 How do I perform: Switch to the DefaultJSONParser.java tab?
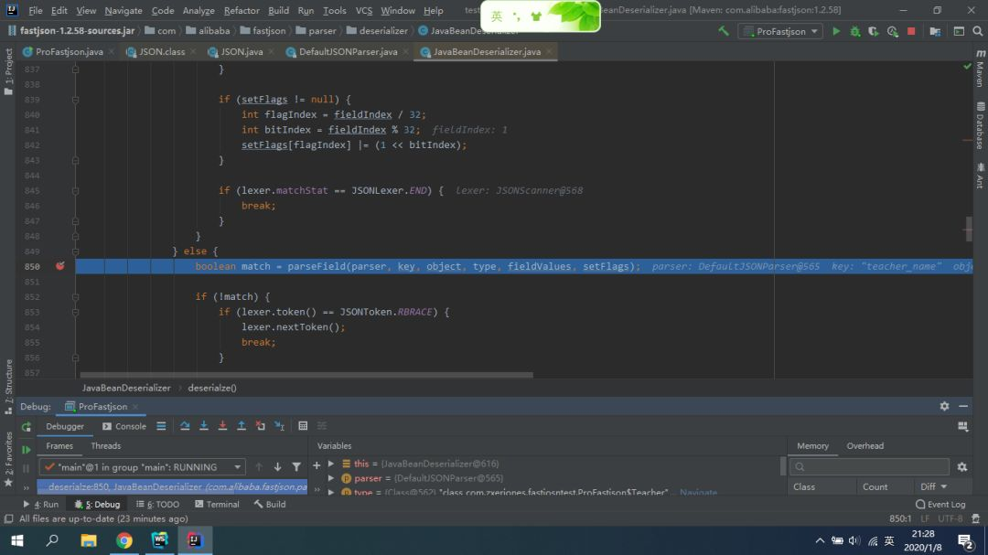pos(348,51)
